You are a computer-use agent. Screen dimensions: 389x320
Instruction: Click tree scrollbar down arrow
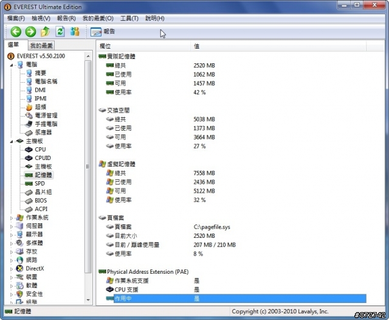click(x=88, y=300)
